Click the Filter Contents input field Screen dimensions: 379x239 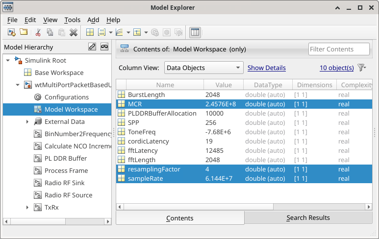(338, 49)
